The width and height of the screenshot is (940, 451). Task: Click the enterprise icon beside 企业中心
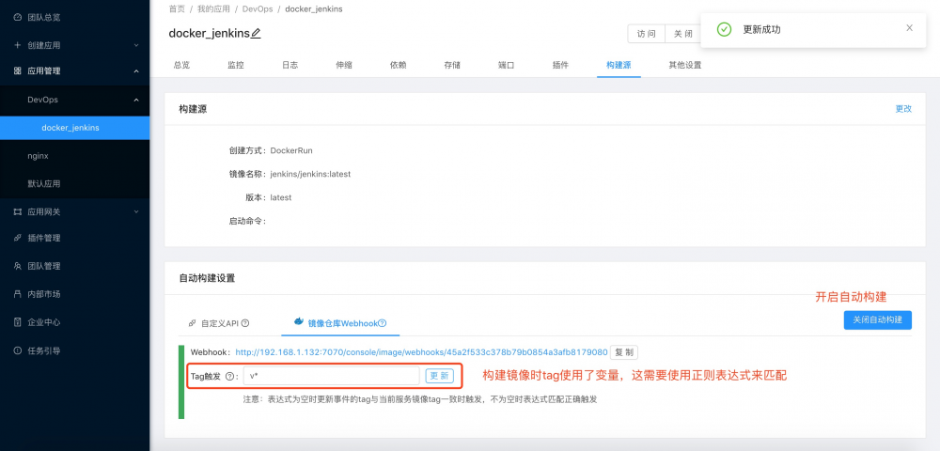click(17, 322)
